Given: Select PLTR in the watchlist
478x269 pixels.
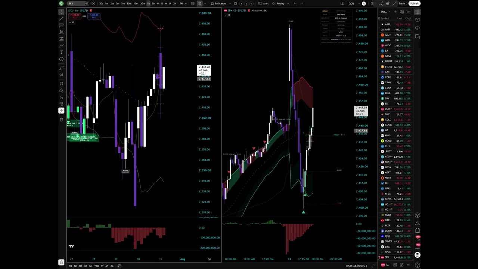Looking at the screenshot, I should point(396,226).
